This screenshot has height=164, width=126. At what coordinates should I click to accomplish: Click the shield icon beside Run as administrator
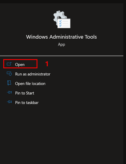click(9, 73)
